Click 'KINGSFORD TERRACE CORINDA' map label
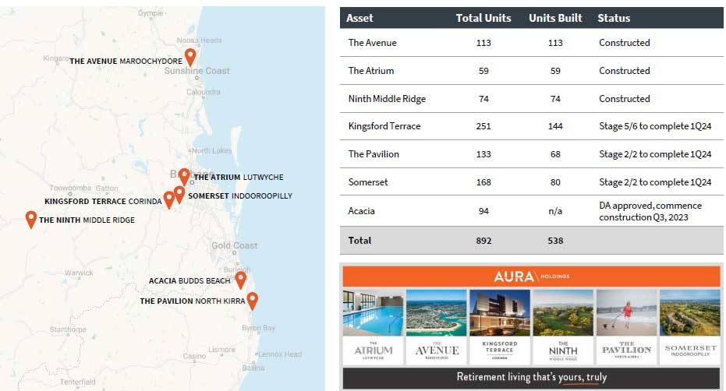Image resolution: width=726 pixels, height=391 pixels. [103, 202]
